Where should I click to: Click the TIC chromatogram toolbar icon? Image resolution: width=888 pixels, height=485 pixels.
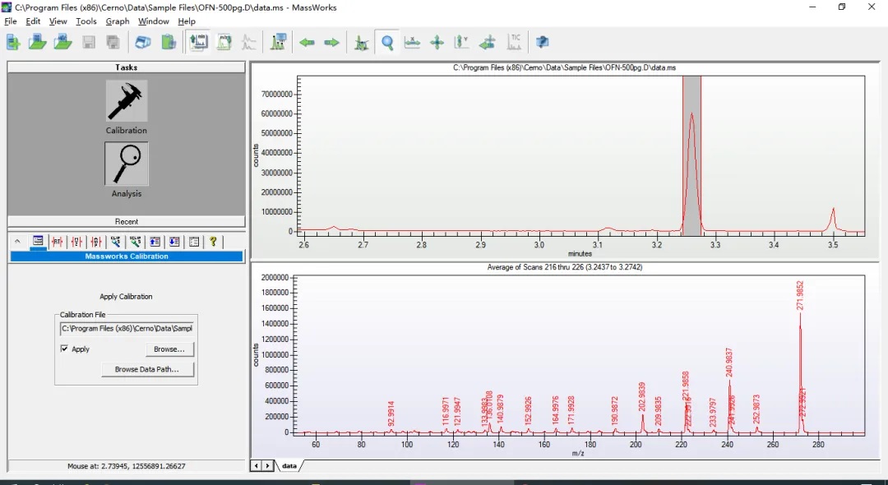pyautogui.click(x=515, y=43)
